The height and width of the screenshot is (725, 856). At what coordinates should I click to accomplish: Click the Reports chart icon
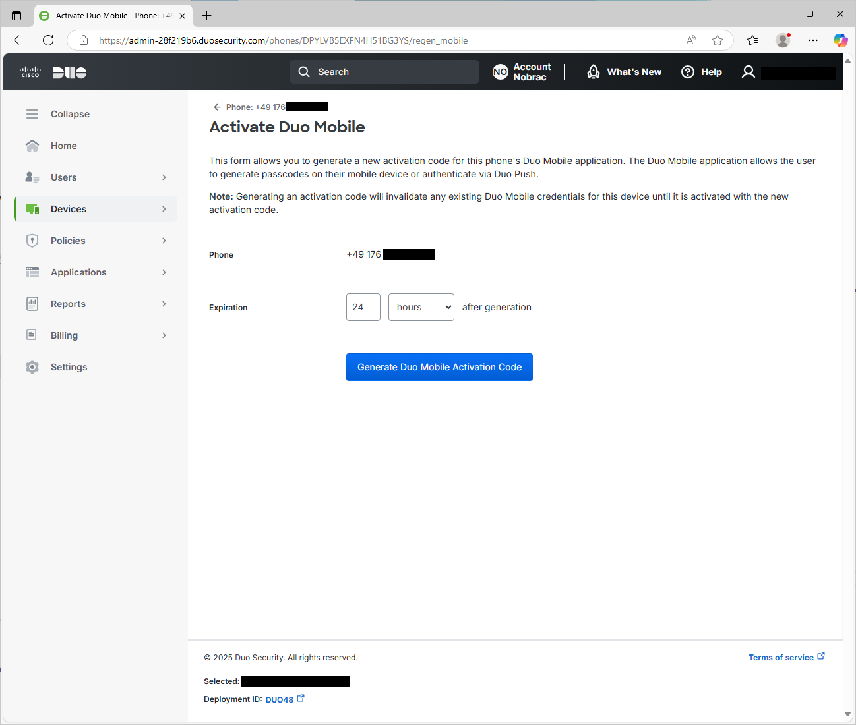pos(32,304)
